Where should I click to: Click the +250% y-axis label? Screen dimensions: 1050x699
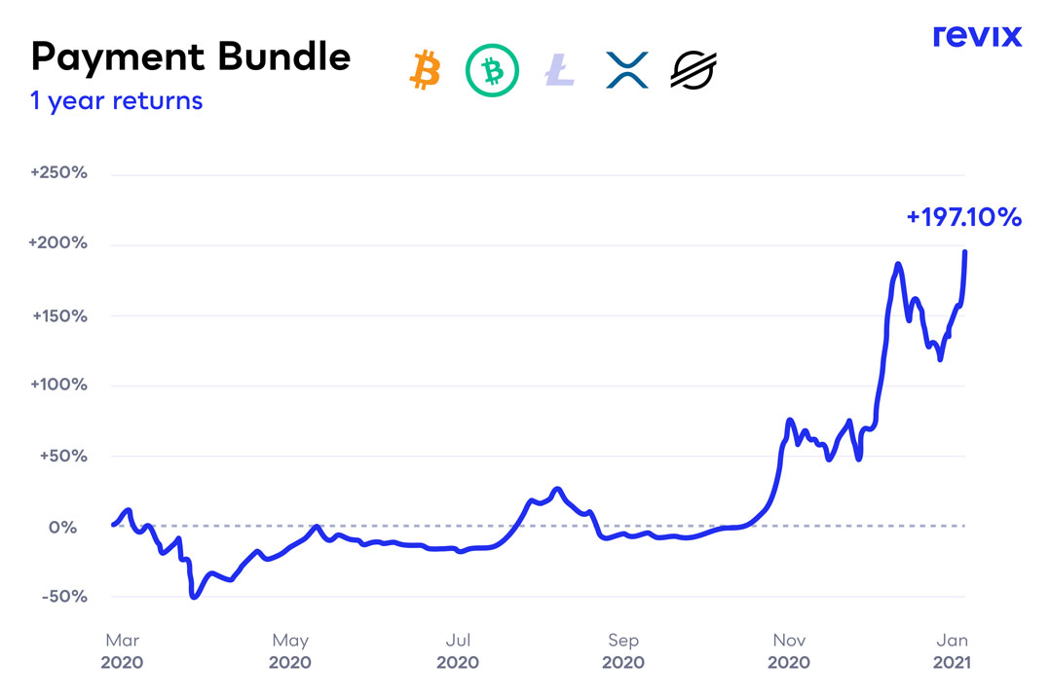coord(59,173)
